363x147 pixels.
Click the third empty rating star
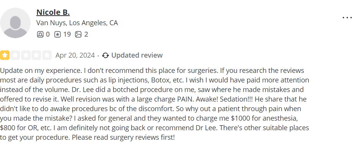tap(26, 55)
